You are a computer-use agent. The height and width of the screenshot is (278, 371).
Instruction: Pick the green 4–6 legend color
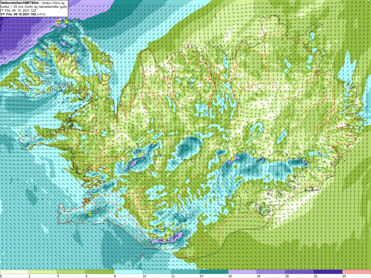click(x=71, y=272)
